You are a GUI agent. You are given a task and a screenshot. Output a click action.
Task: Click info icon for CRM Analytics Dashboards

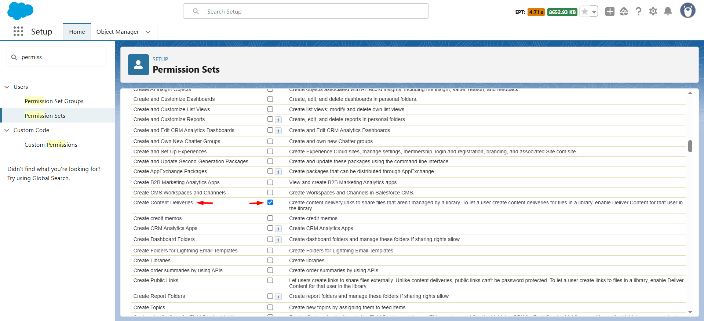point(278,131)
